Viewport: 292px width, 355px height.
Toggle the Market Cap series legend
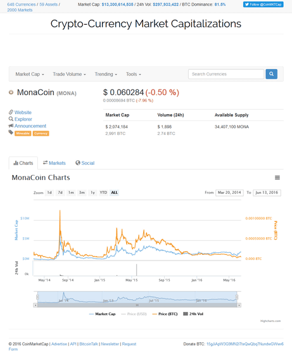103,314
